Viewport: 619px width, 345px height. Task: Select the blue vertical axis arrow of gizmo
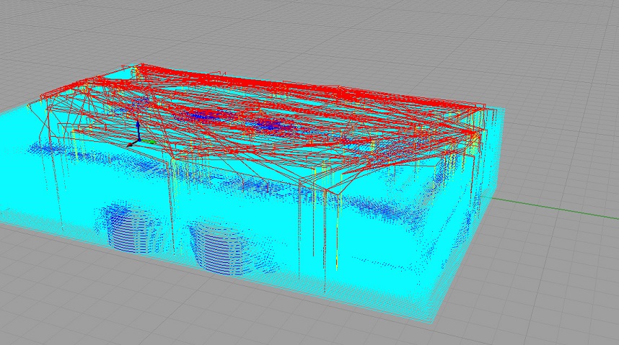(x=139, y=130)
